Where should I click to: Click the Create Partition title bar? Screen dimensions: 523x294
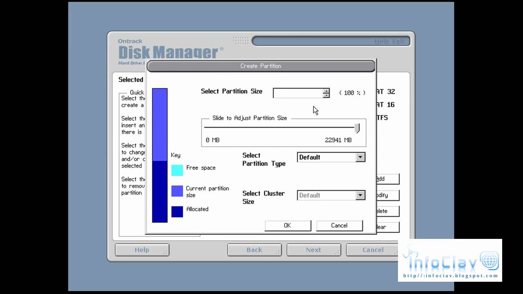(x=261, y=66)
